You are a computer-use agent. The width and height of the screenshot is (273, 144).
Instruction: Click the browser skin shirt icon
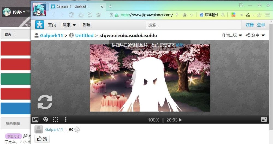coord(241,5)
